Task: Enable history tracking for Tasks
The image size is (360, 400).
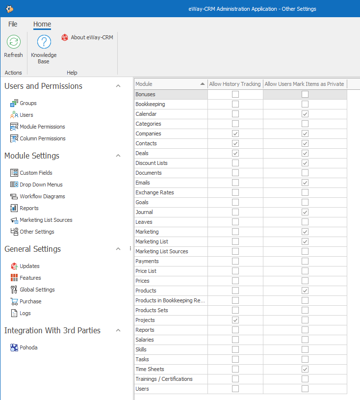Action: [x=235, y=359]
